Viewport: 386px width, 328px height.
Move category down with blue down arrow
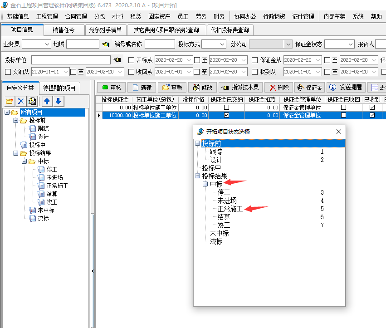[58, 101]
